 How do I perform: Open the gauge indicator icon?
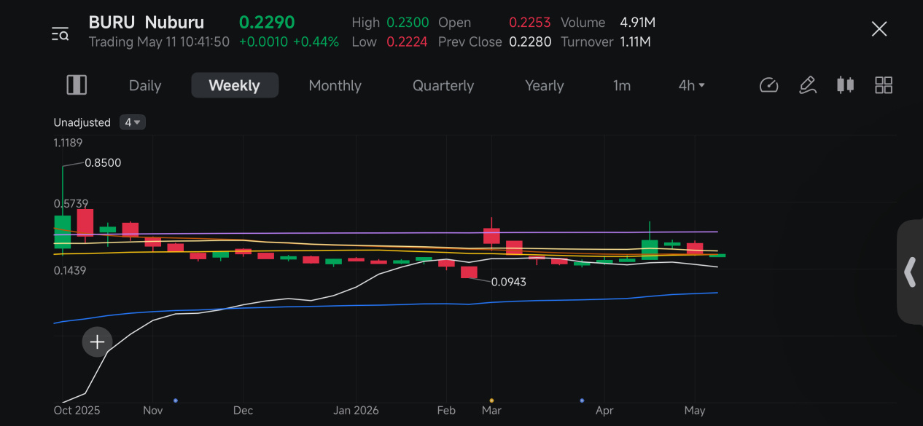[769, 85]
